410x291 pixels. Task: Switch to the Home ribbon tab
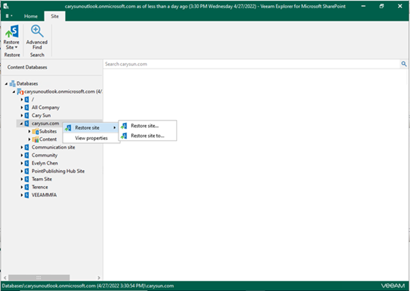[x=31, y=16]
